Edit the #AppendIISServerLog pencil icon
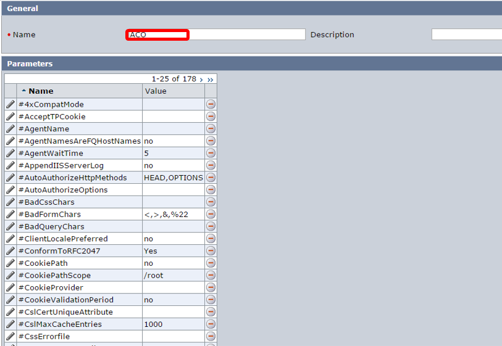This screenshot has width=502, height=346. coord(10,165)
